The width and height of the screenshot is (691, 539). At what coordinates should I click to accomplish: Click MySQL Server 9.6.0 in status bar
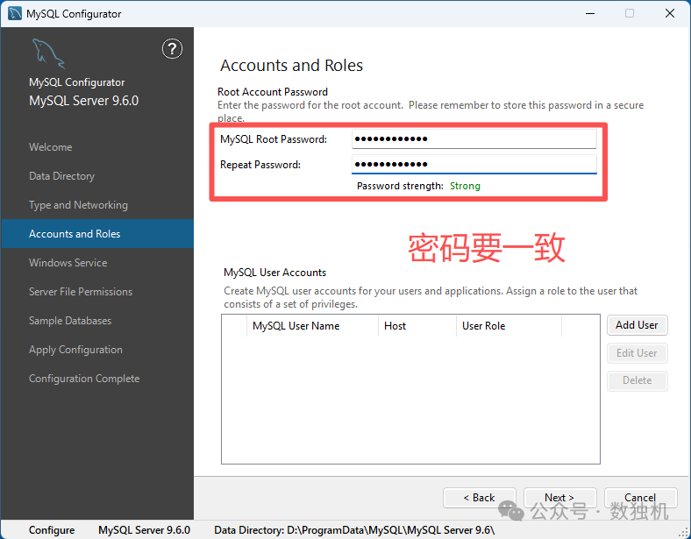pos(144,530)
